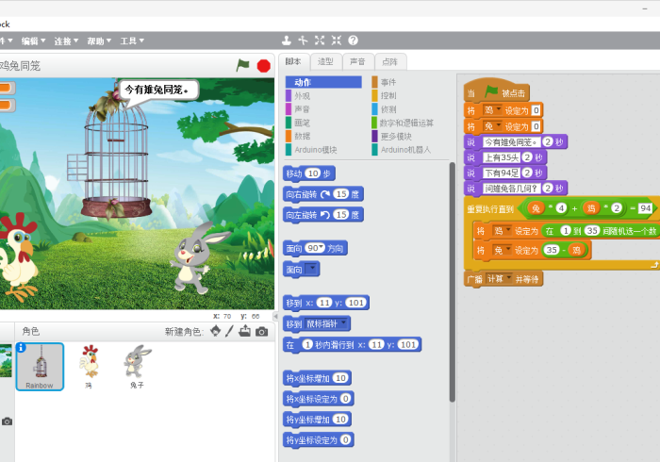
Task: Click the grow sprite icon in the toolbar
Action: tap(320, 41)
